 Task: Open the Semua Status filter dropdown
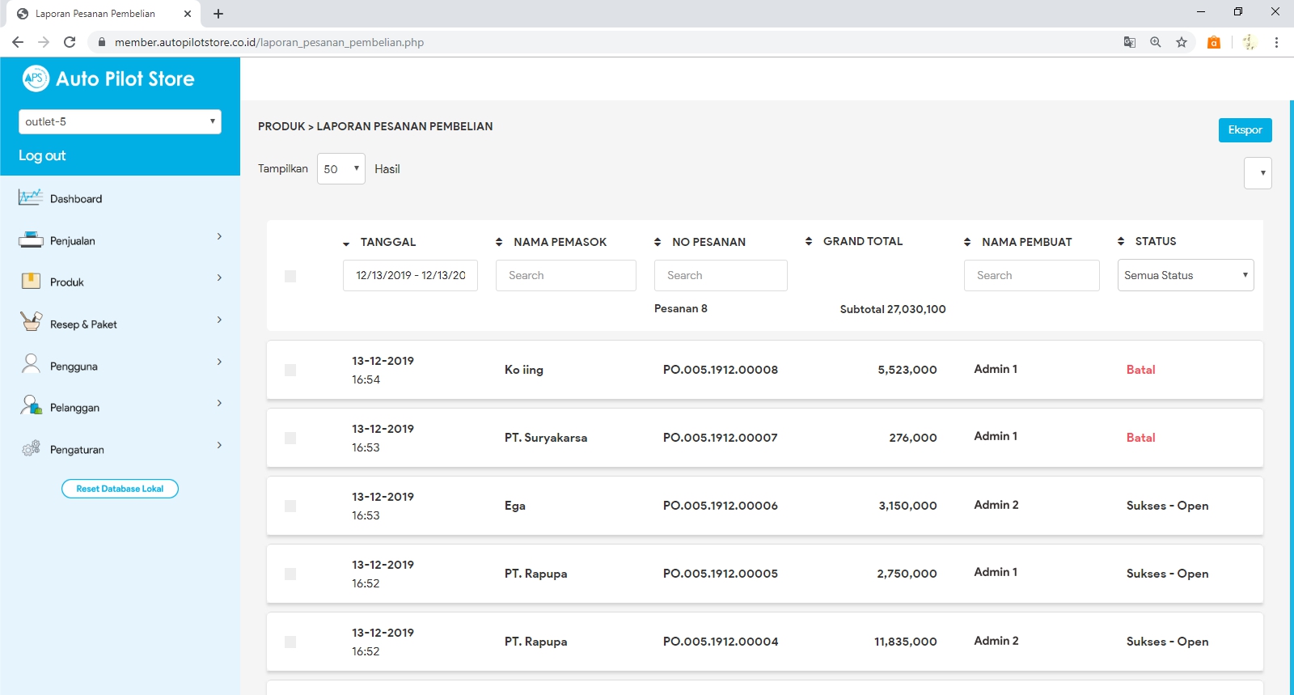[1185, 275]
